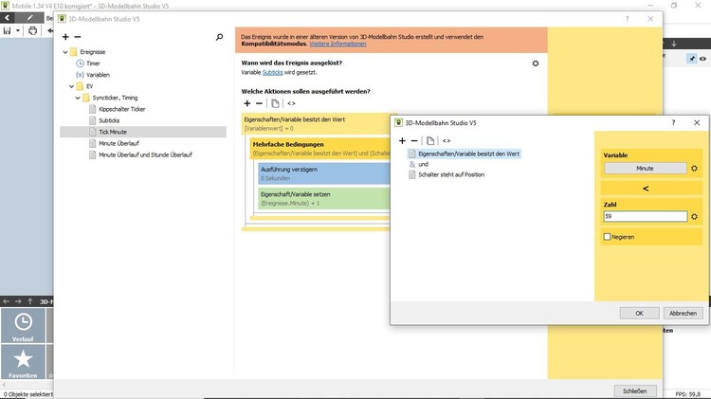This screenshot has width=711, height=399.
Task: Collapse the EV folder
Action: tap(72, 86)
